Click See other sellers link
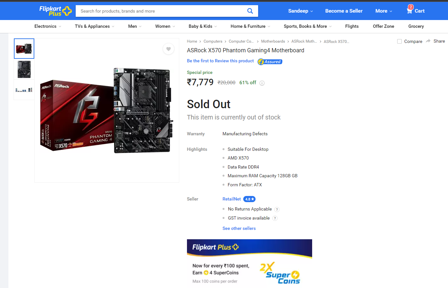Viewport: 448px width, 288px height. (239, 228)
